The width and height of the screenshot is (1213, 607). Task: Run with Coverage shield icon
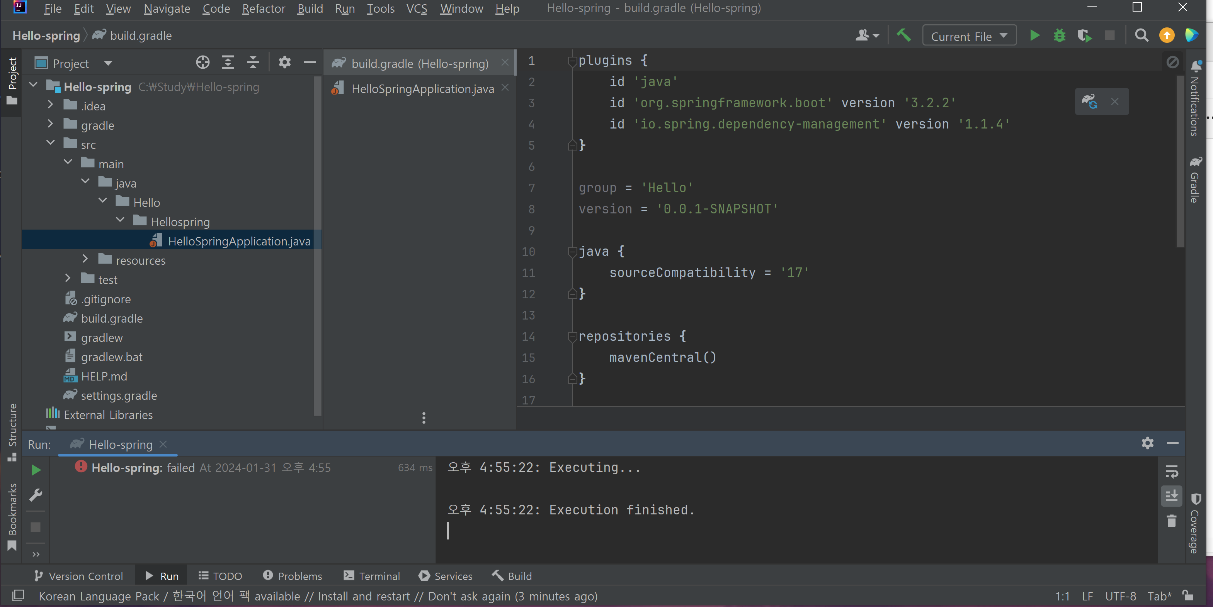tap(1084, 36)
